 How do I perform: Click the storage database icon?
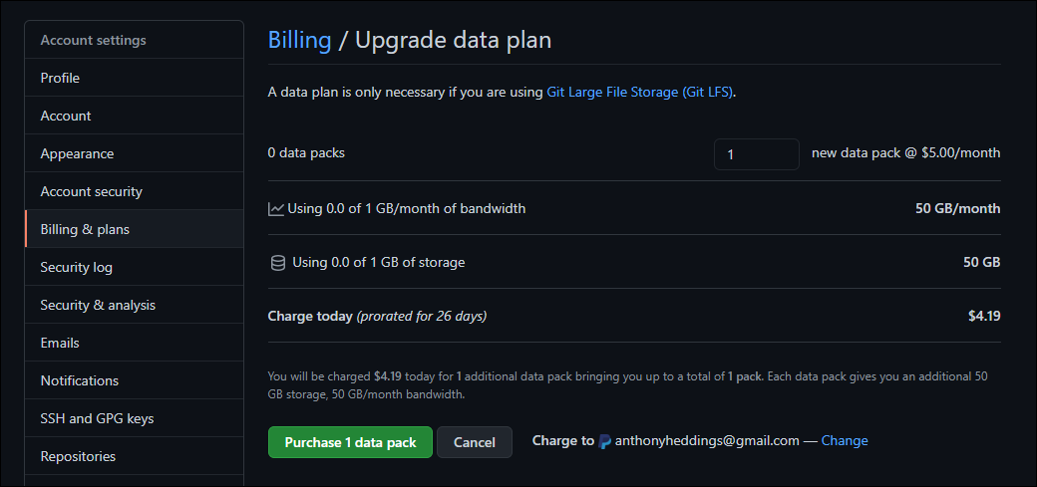point(277,263)
